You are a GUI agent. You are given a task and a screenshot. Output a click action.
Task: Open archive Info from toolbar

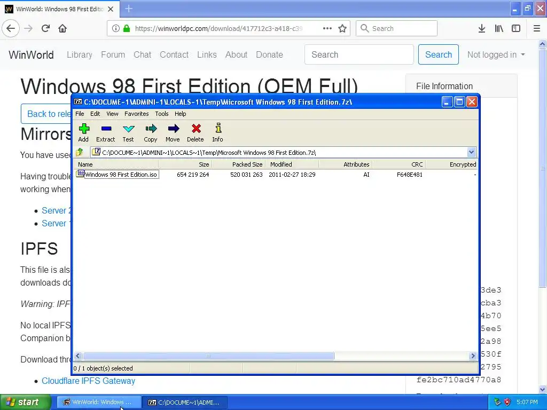218,132
